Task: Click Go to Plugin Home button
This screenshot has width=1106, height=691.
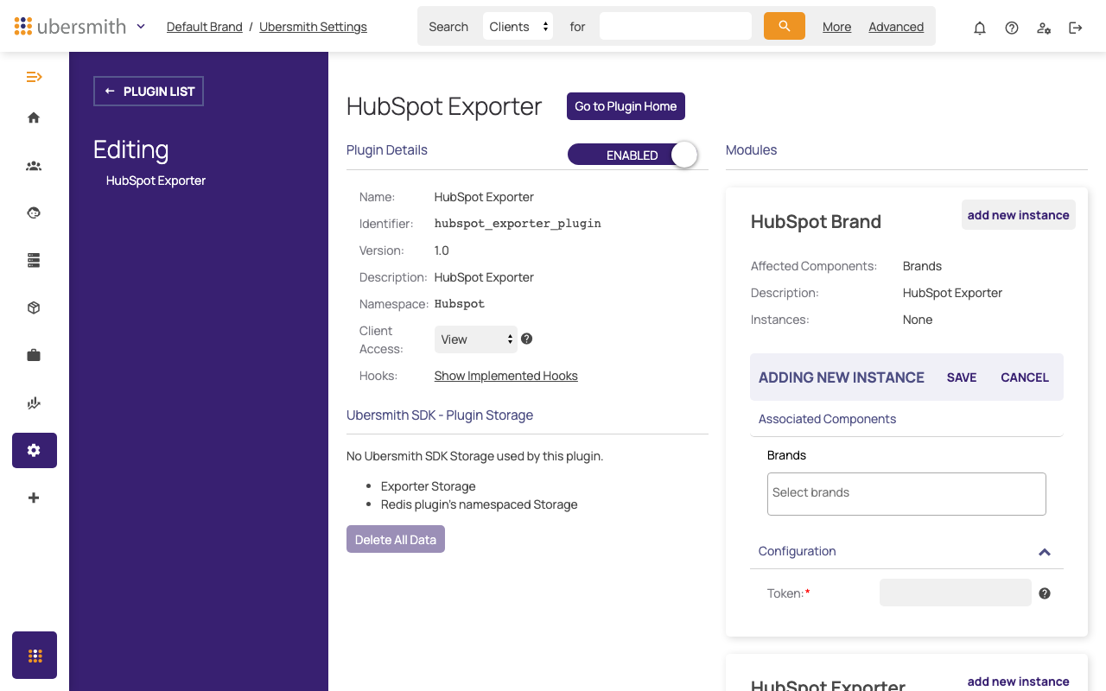Action: click(x=626, y=106)
